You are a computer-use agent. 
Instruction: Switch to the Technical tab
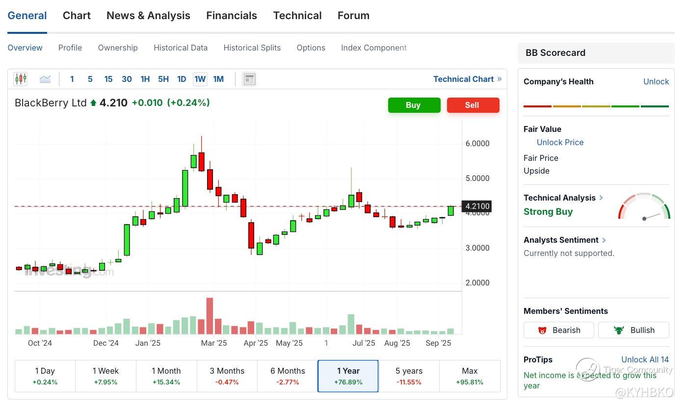pos(297,16)
